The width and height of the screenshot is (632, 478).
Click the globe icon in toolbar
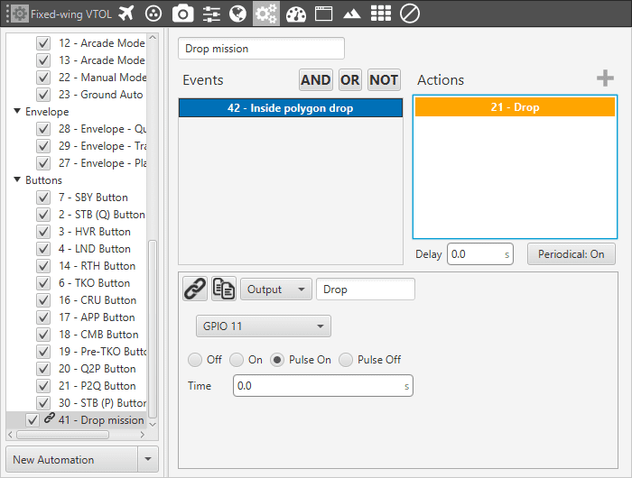pos(238,13)
